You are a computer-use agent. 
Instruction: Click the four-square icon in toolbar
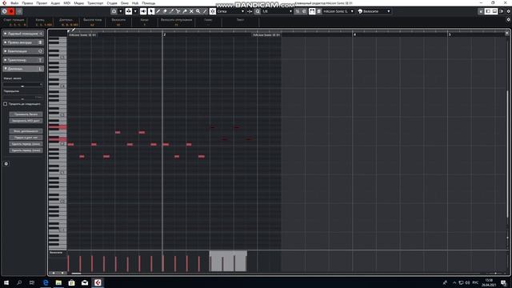click(129, 11)
